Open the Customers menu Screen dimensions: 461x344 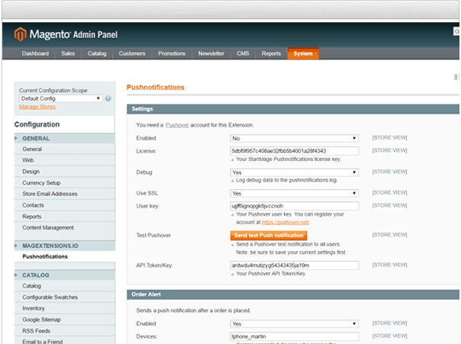coord(132,53)
